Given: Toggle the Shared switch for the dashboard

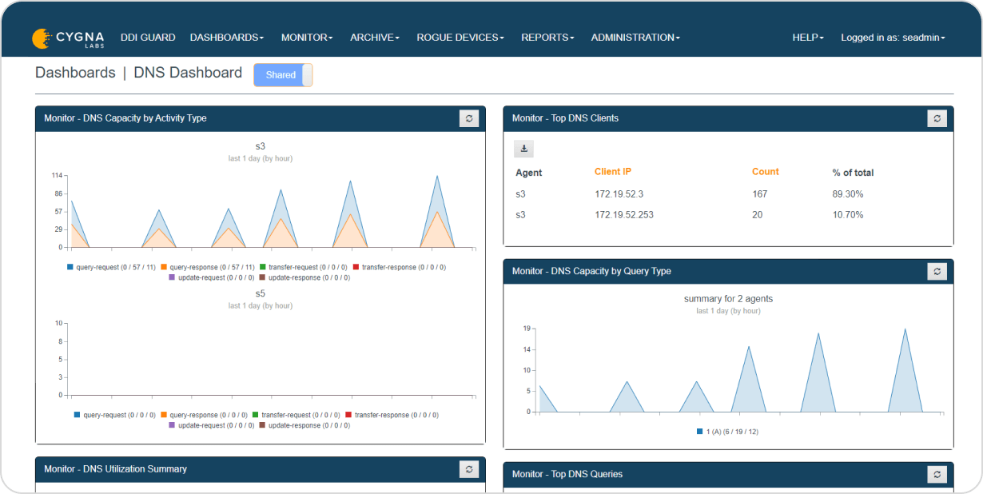Looking at the screenshot, I should (x=282, y=74).
